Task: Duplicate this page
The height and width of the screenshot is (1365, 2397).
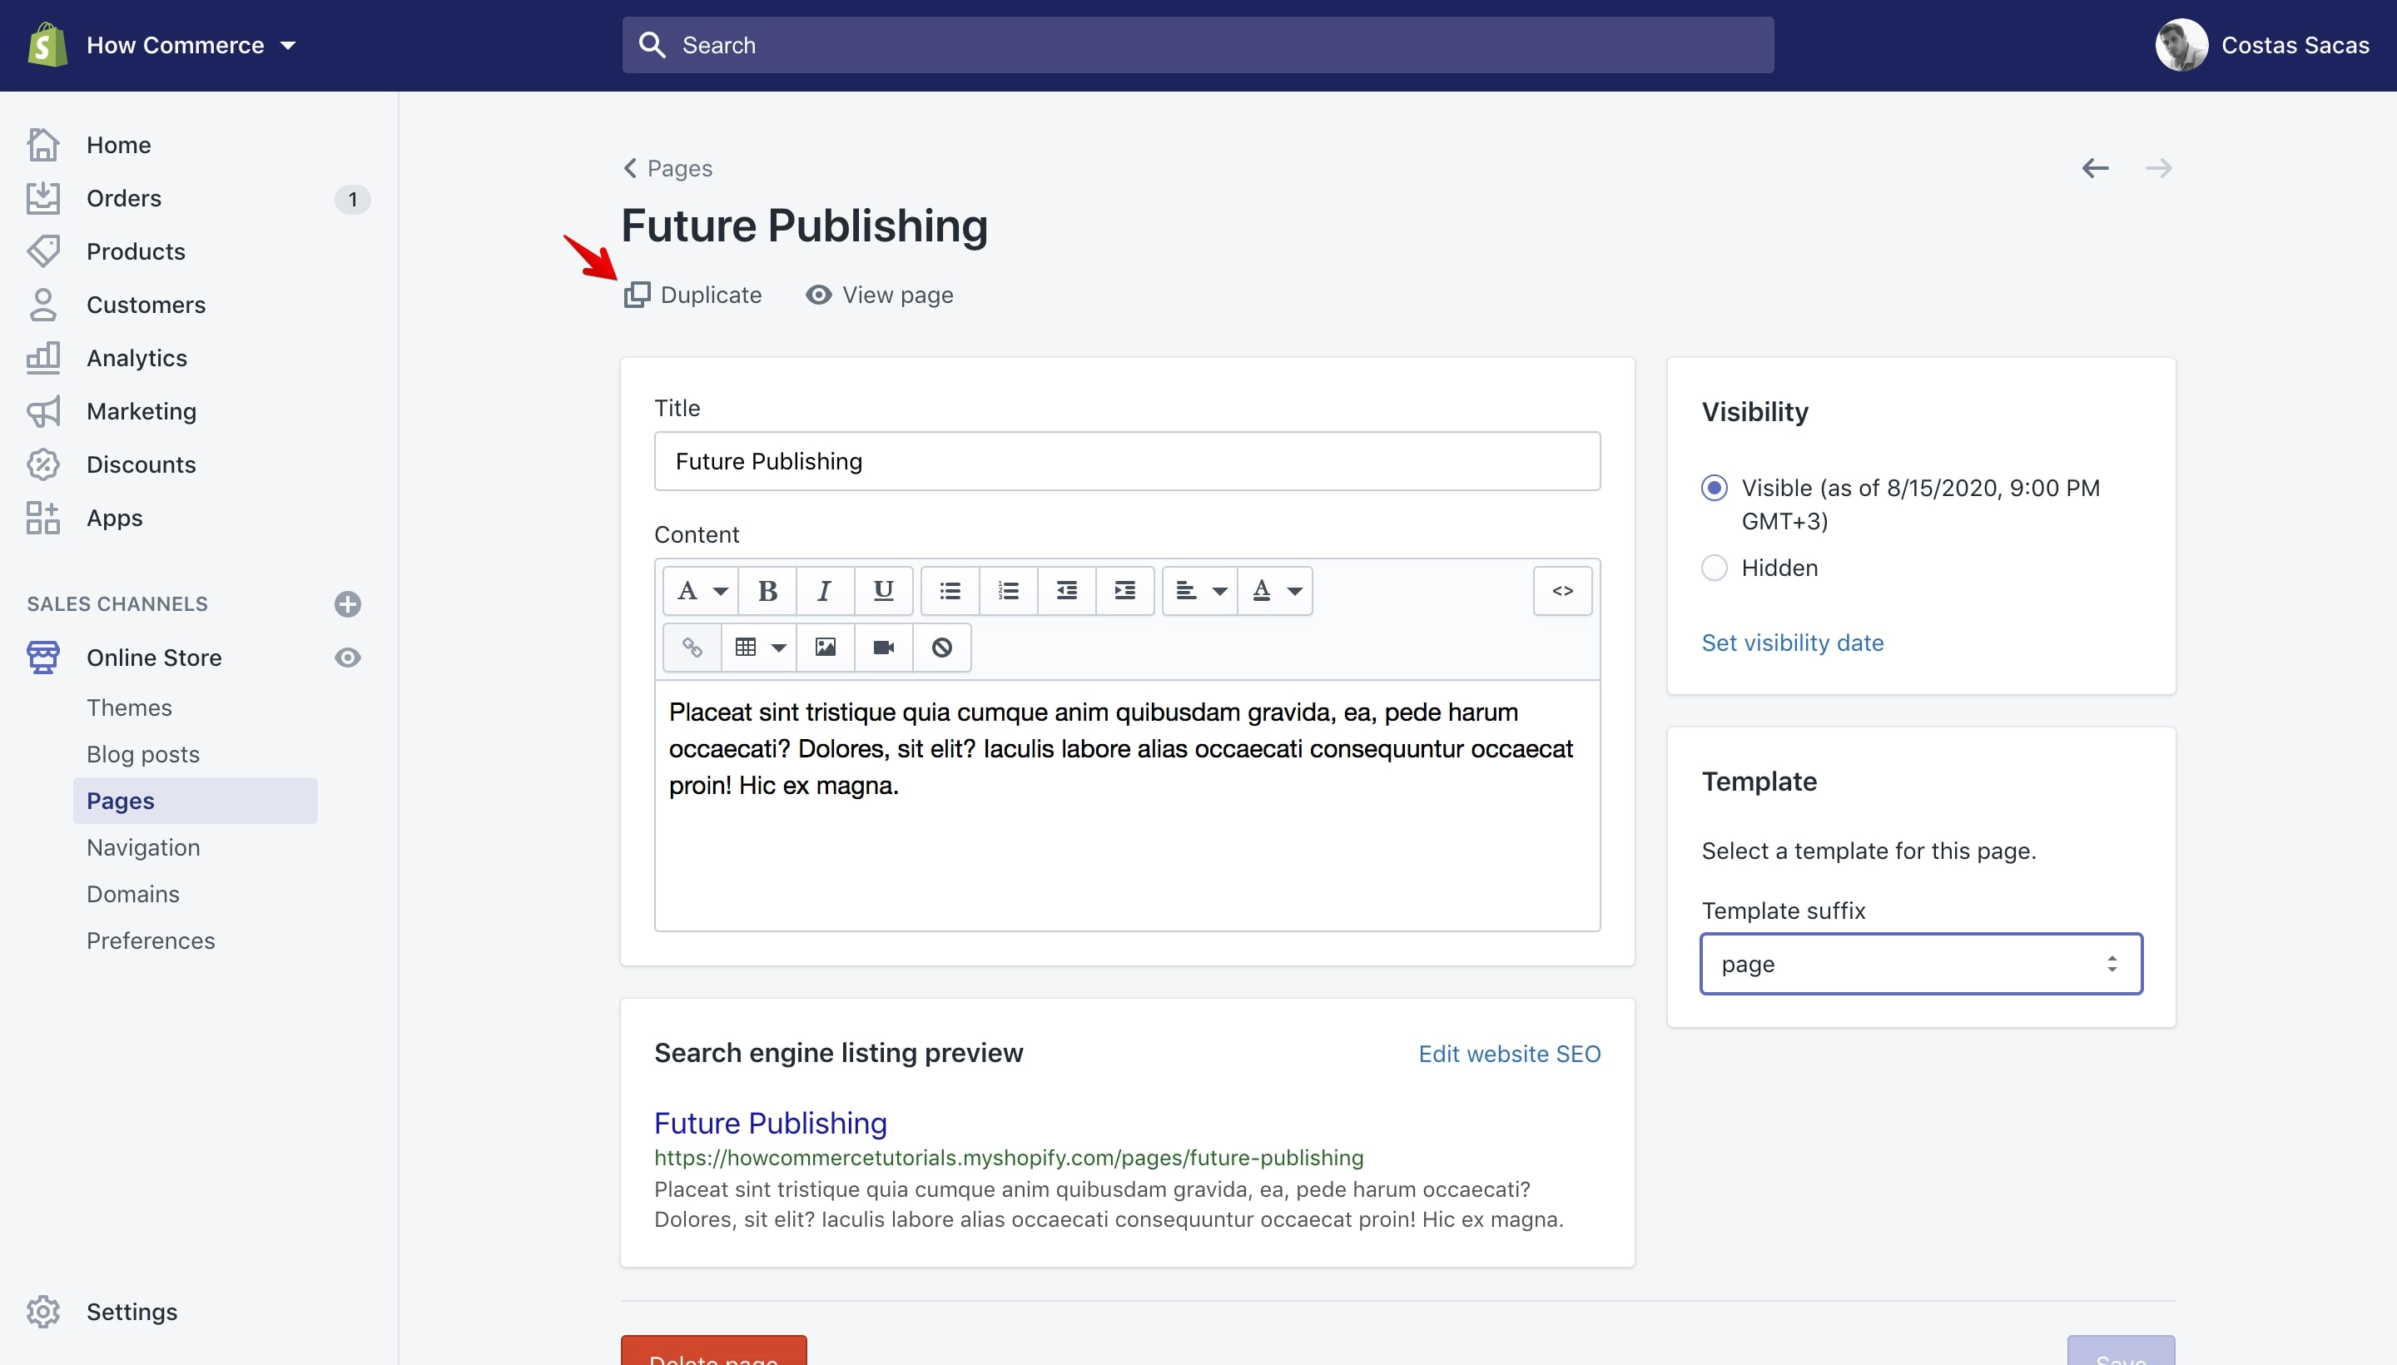Action: click(692, 295)
